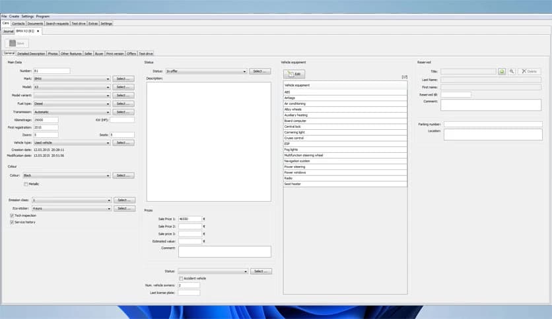552x319 pixels.
Task: Close the BMW X3 tab with X
Action: [38, 30]
